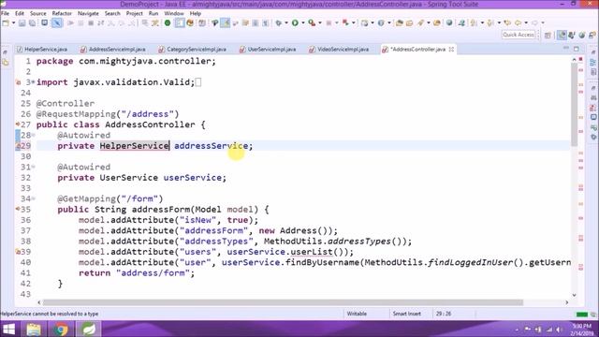
Task: Switch to the AddressServiceImpl.java tab
Action: point(113,50)
